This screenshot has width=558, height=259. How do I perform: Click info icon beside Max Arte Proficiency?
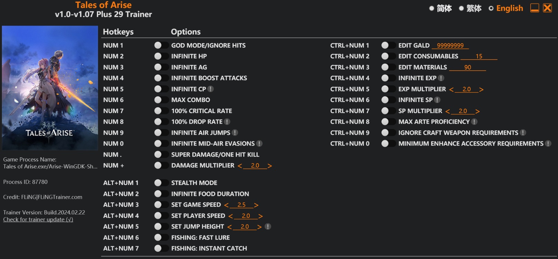coord(474,122)
